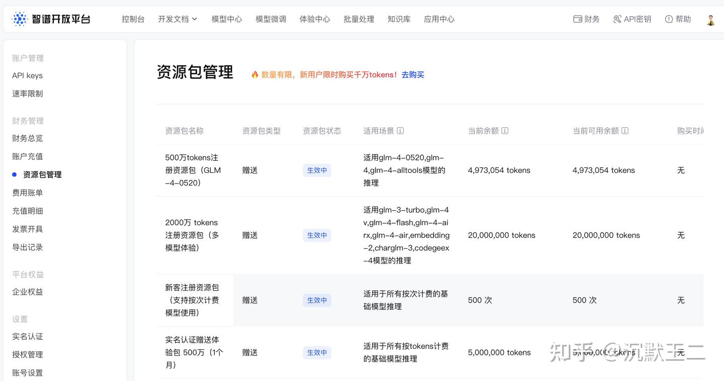Open 实名认证 in the sidebar
Image resolution: width=724 pixels, height=381 pixels.
[x=28, y=336]
